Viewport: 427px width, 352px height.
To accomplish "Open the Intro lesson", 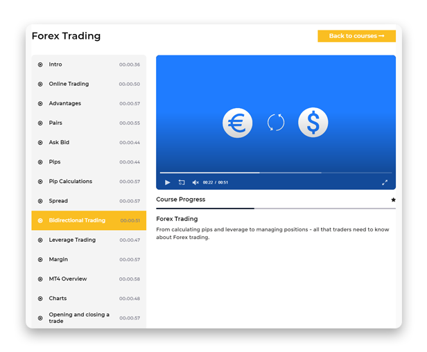I will 55,64.
